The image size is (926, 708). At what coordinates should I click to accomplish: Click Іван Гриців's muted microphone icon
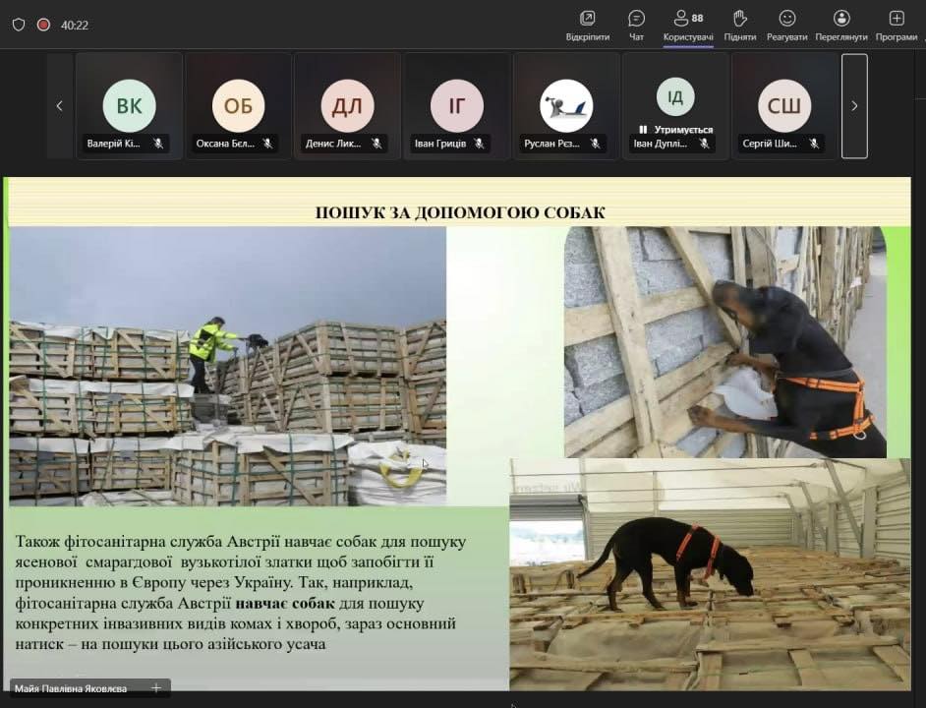480,144
